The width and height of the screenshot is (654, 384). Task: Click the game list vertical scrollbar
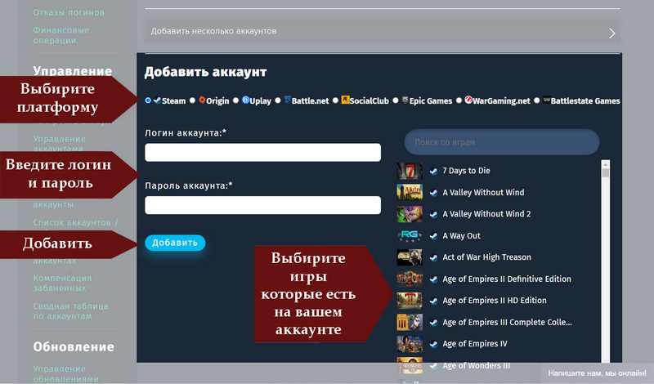tap(606, 261)
